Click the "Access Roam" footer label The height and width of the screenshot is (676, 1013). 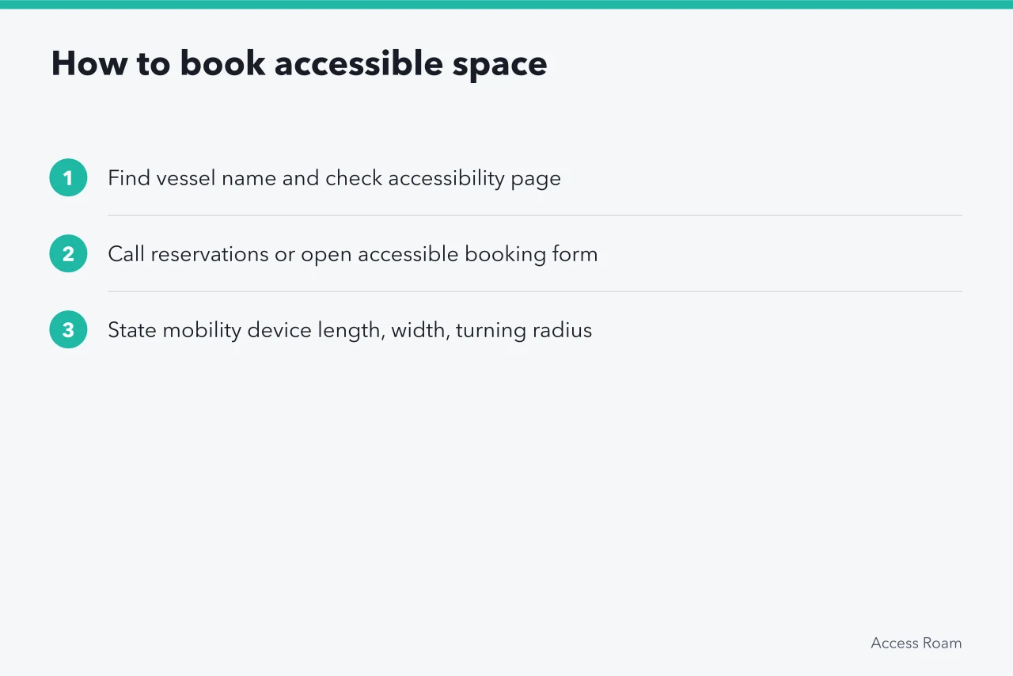click(916, 643)
